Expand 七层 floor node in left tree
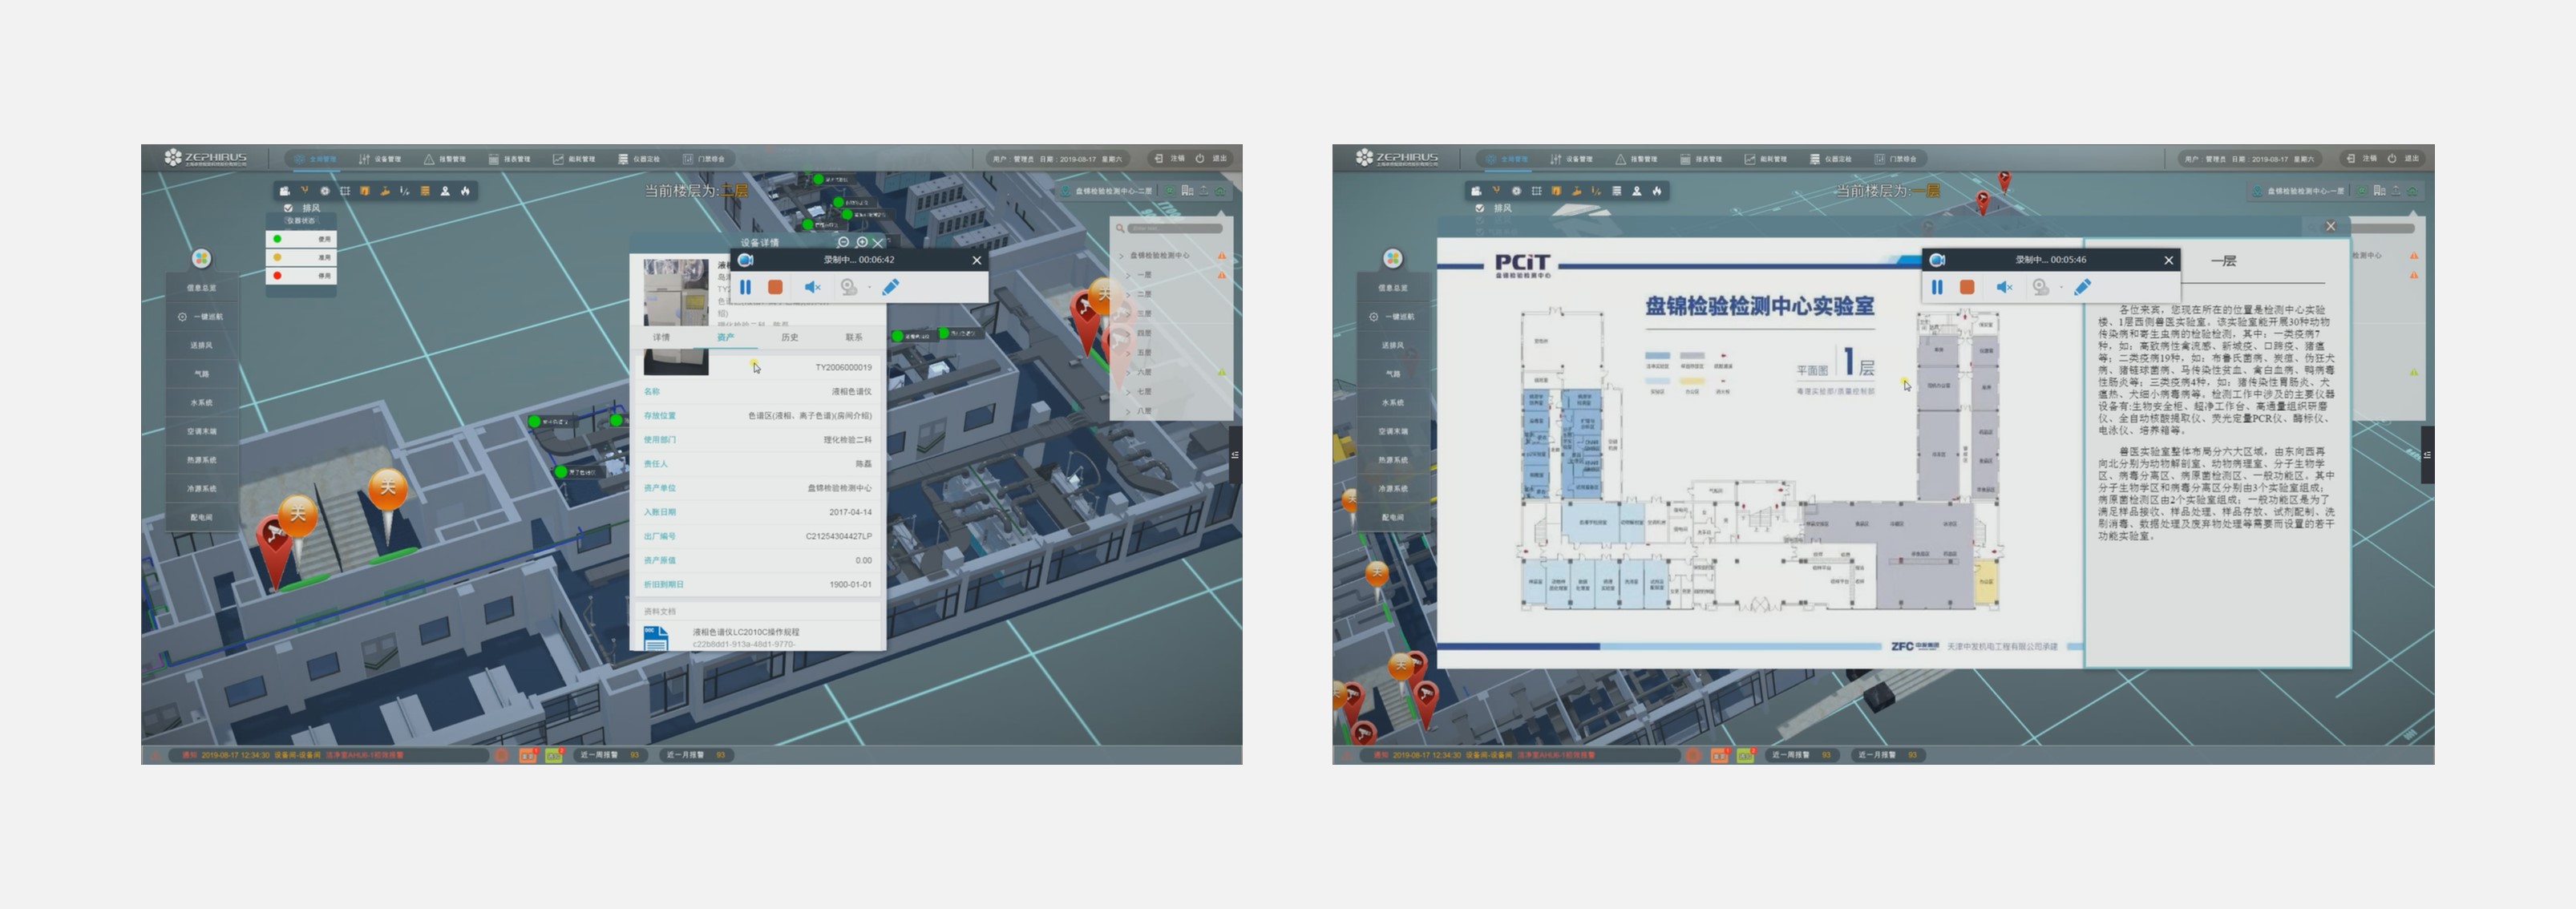The width and height of the screenshot is (2576, 909). [1129, 391]
